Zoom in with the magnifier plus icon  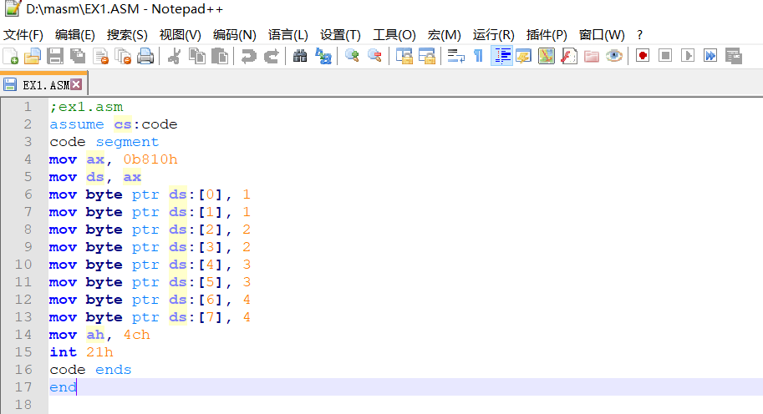(x=352, y=57)
